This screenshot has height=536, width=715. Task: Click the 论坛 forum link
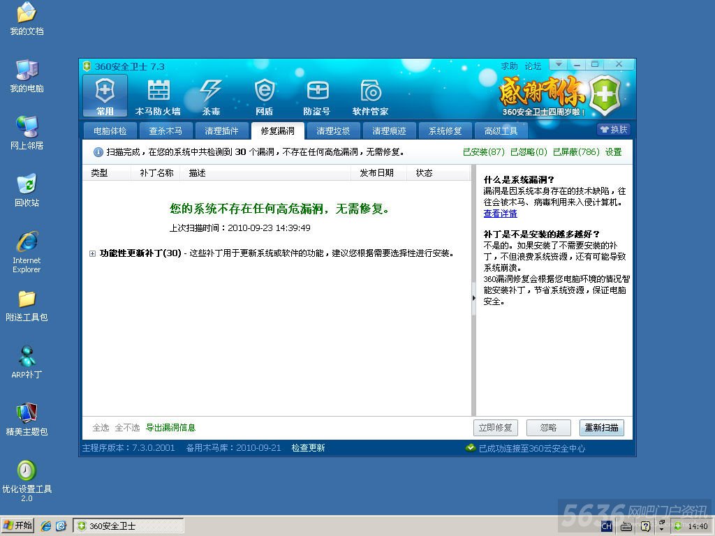533,66
